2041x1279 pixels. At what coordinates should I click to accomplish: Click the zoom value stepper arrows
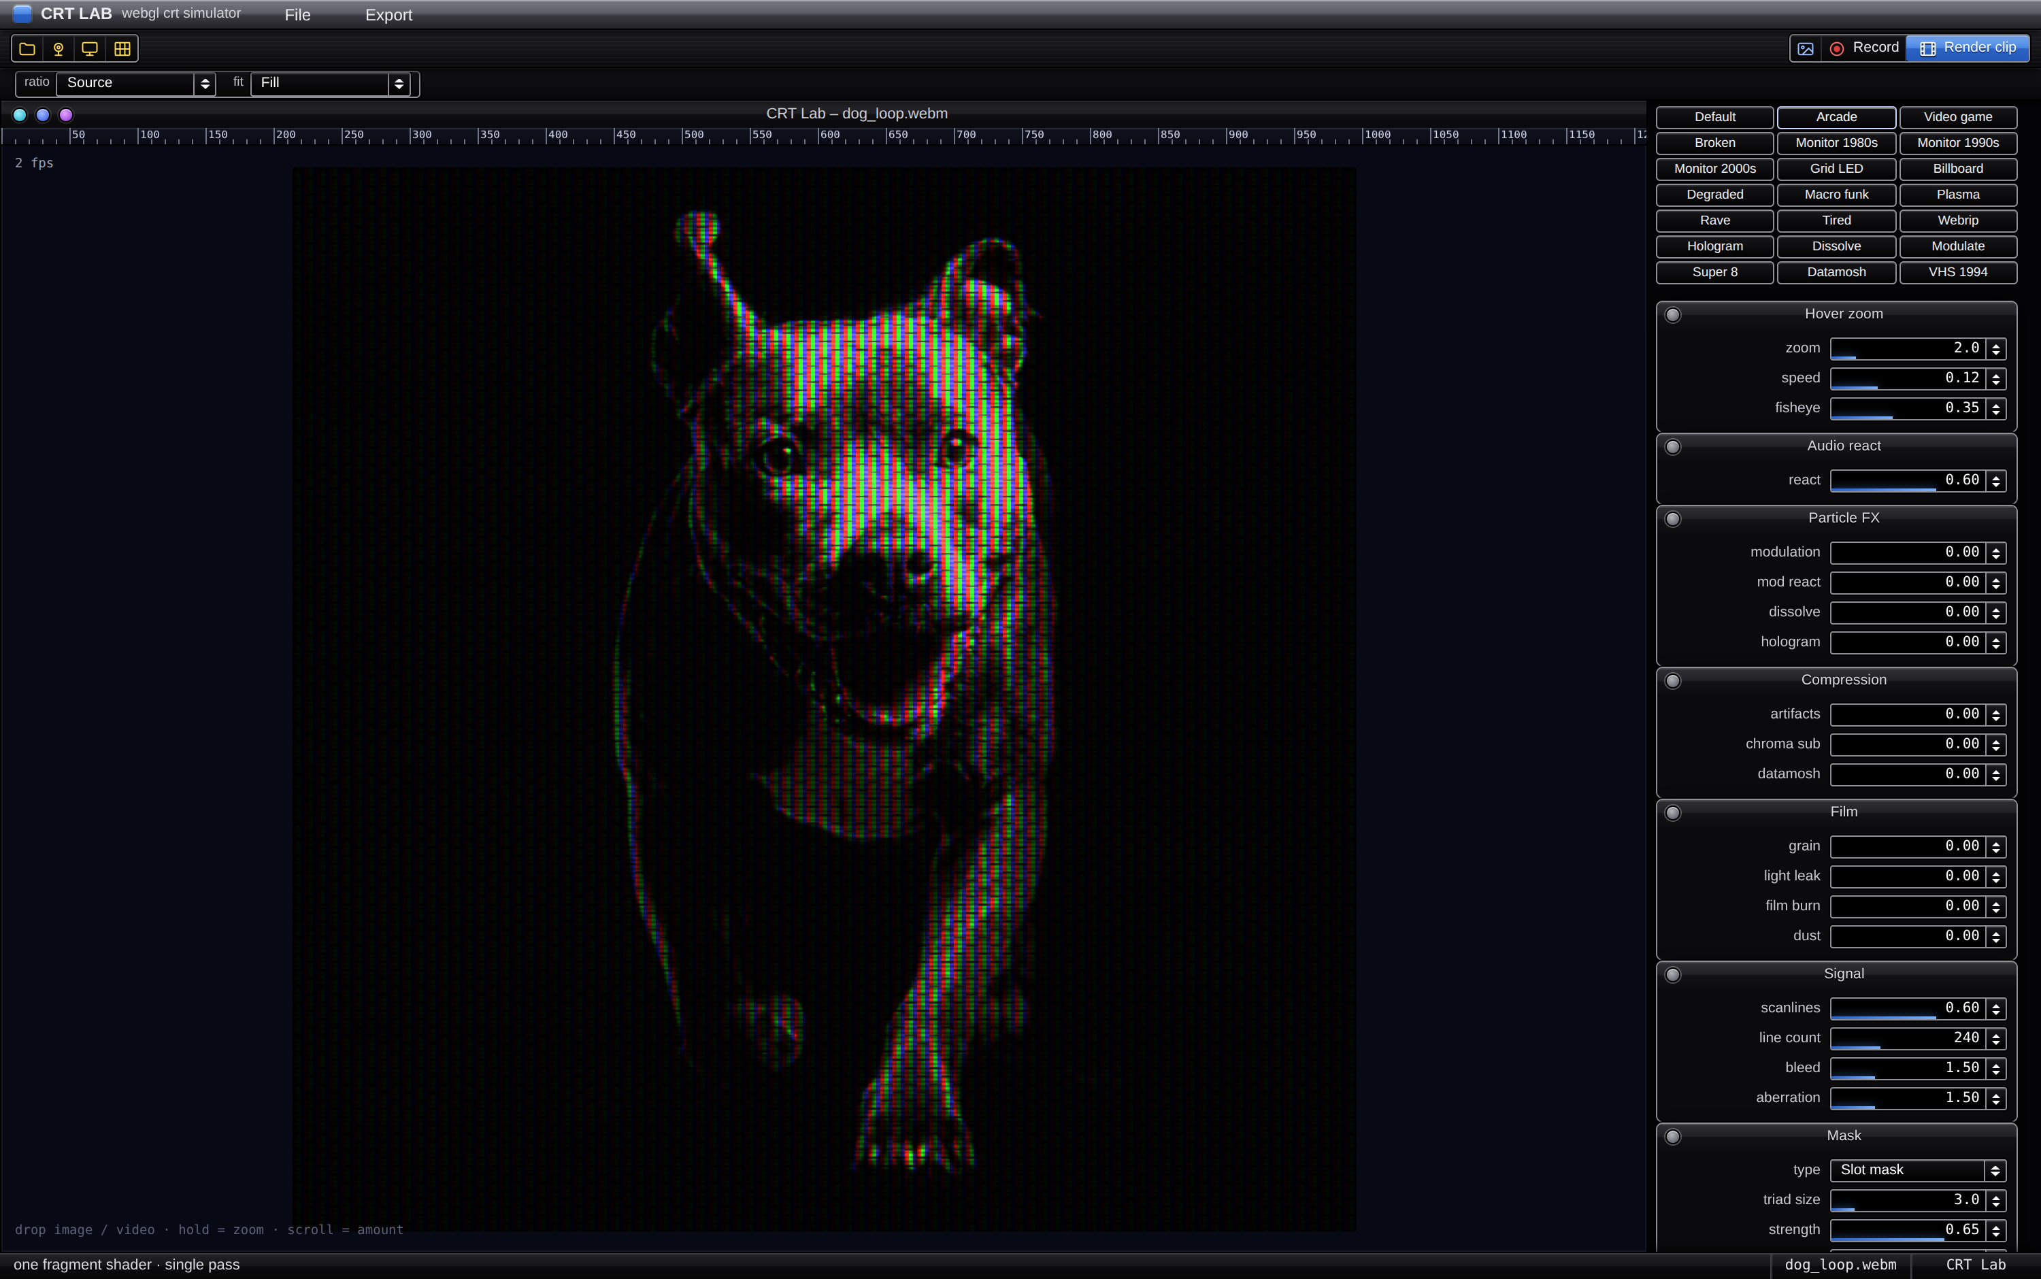1996,348
